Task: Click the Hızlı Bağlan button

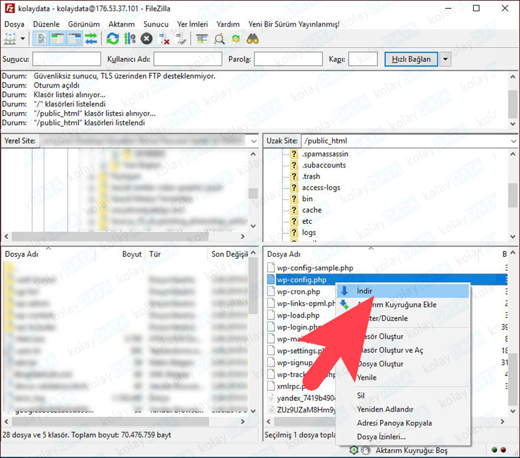Action: [x=411, y=59]
